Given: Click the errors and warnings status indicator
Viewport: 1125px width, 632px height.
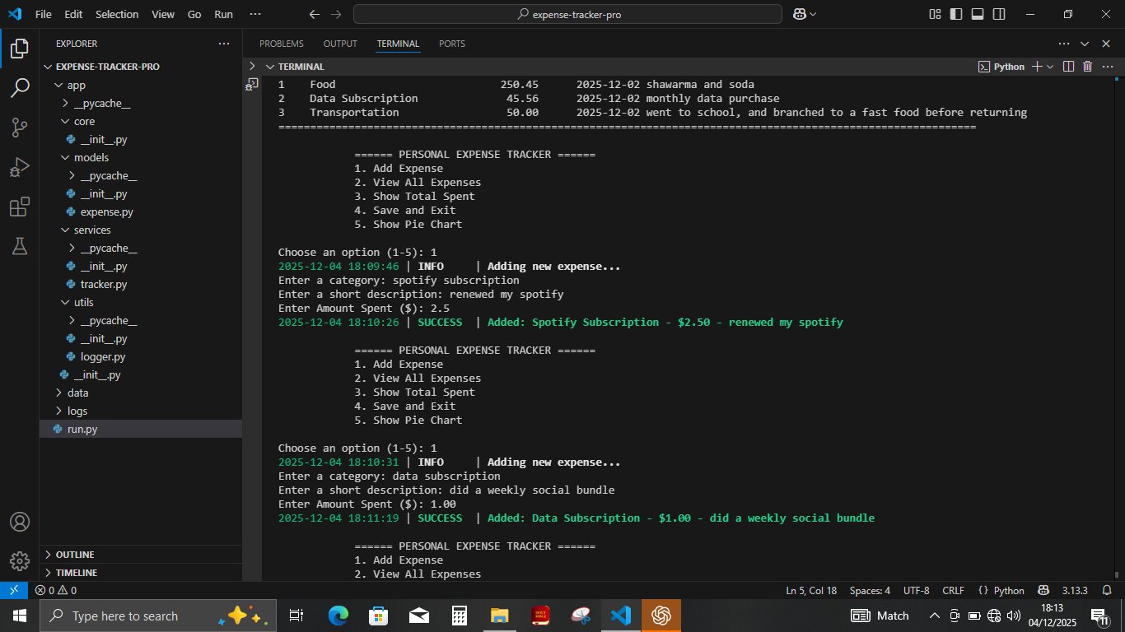Looking at the screenshot, I should [56, 590].
